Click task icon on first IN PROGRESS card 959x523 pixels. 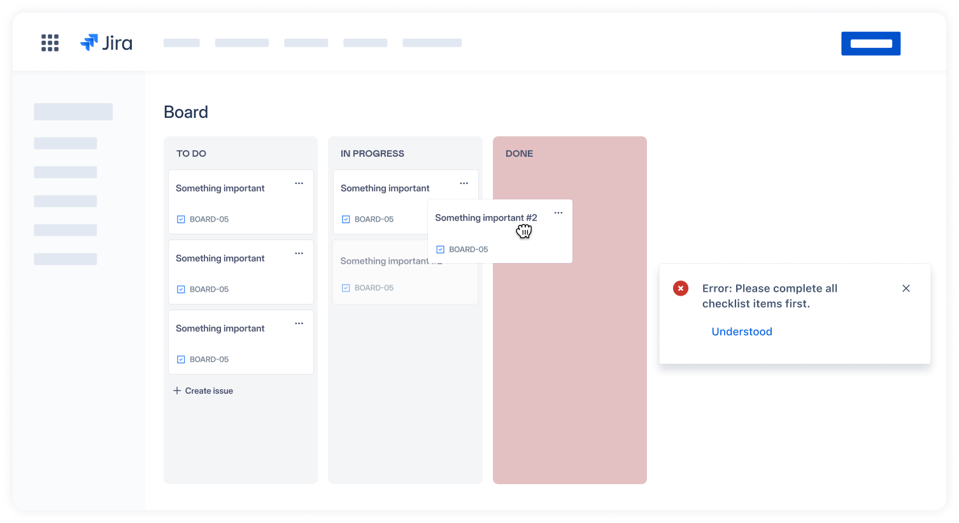click(x=346, y=219)
